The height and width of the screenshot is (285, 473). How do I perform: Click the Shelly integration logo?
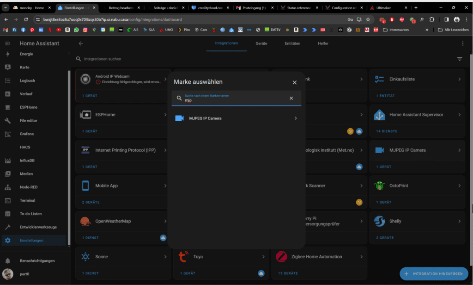pos(380,221)
